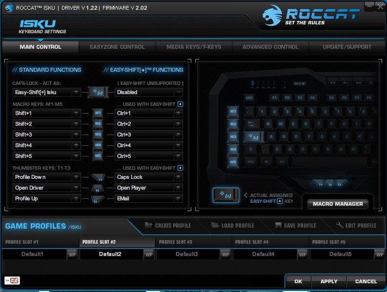Screen dimensions: 387x292
Task: Click the M2 key icon in settings list
Action: (98, 124)
